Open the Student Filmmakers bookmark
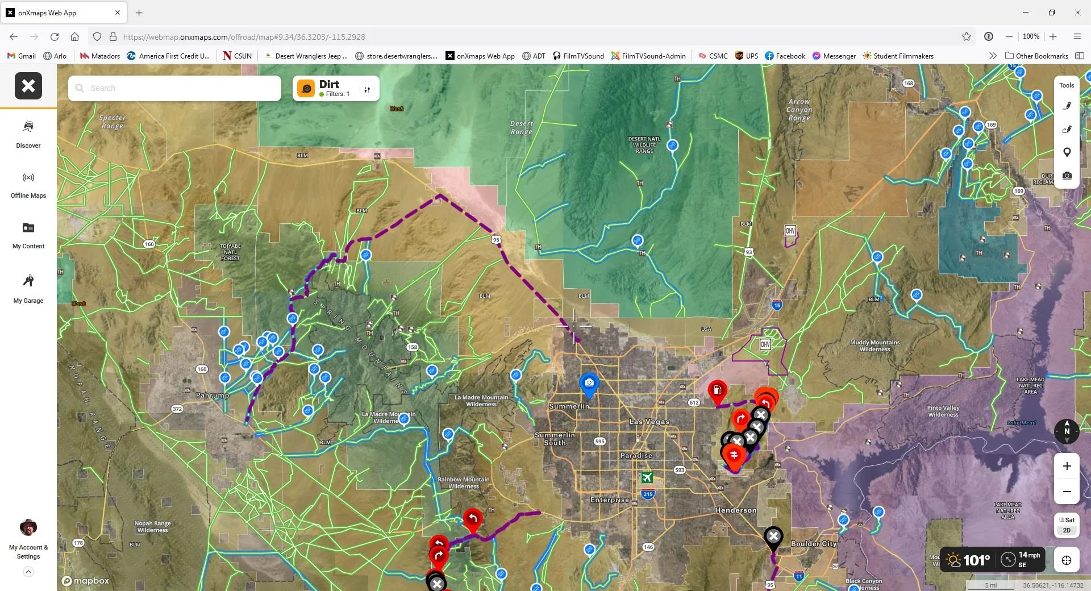Viewport: 1091px width, 591px height. click(x=898, y=56)
